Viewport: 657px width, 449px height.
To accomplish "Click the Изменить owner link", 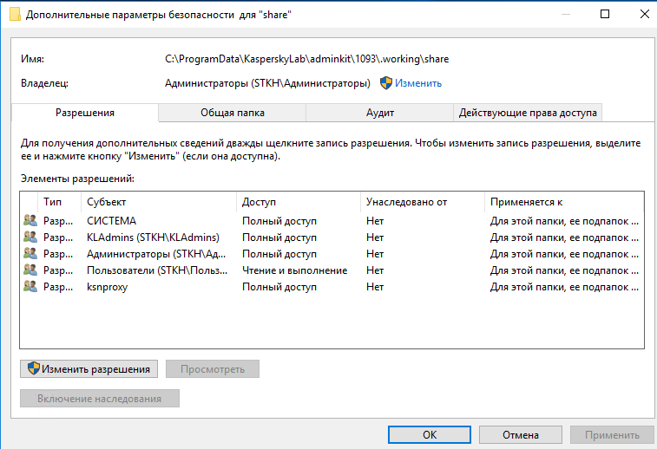I will point(418,83).
